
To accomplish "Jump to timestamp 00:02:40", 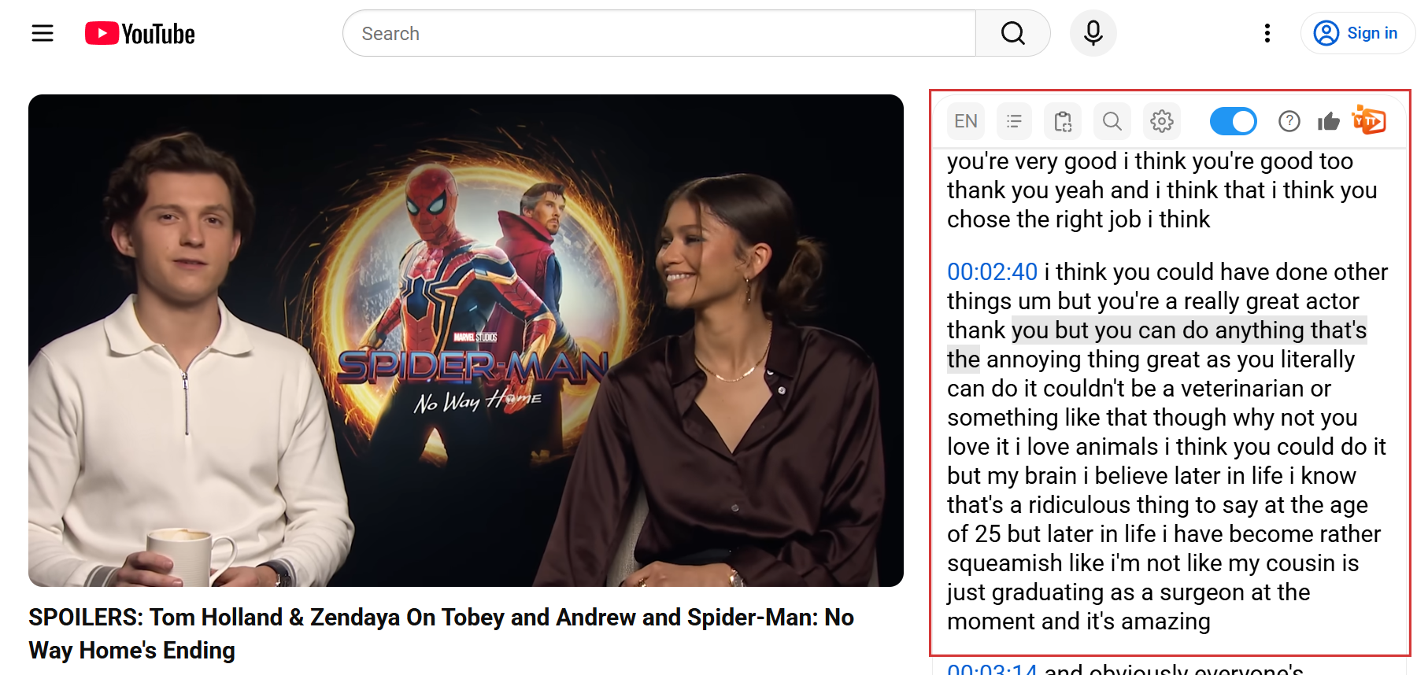I will click(992, 272).
